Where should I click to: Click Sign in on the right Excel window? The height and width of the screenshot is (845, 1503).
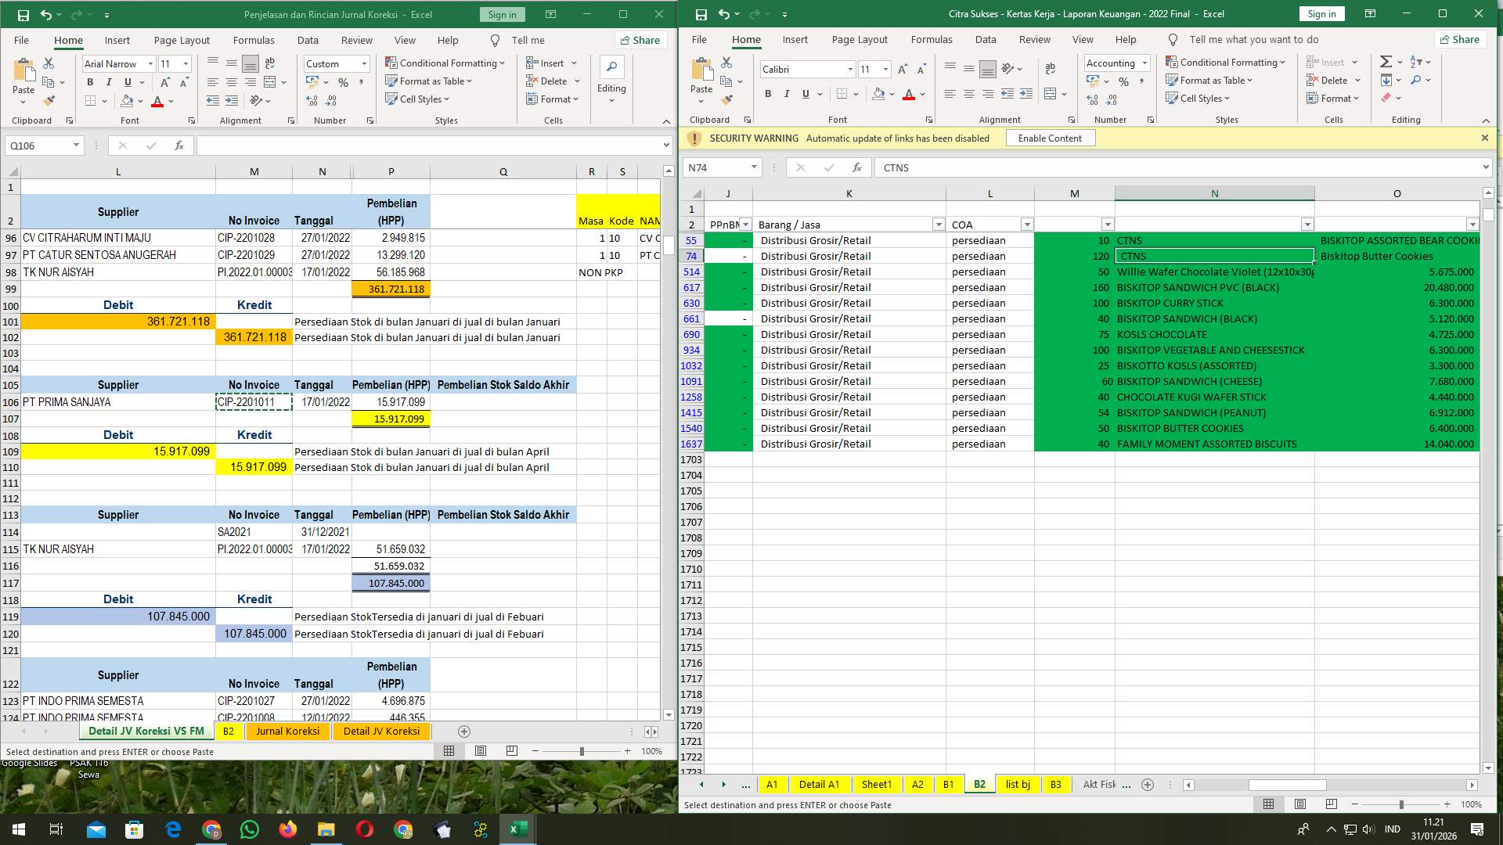(x=1321, y=13)
